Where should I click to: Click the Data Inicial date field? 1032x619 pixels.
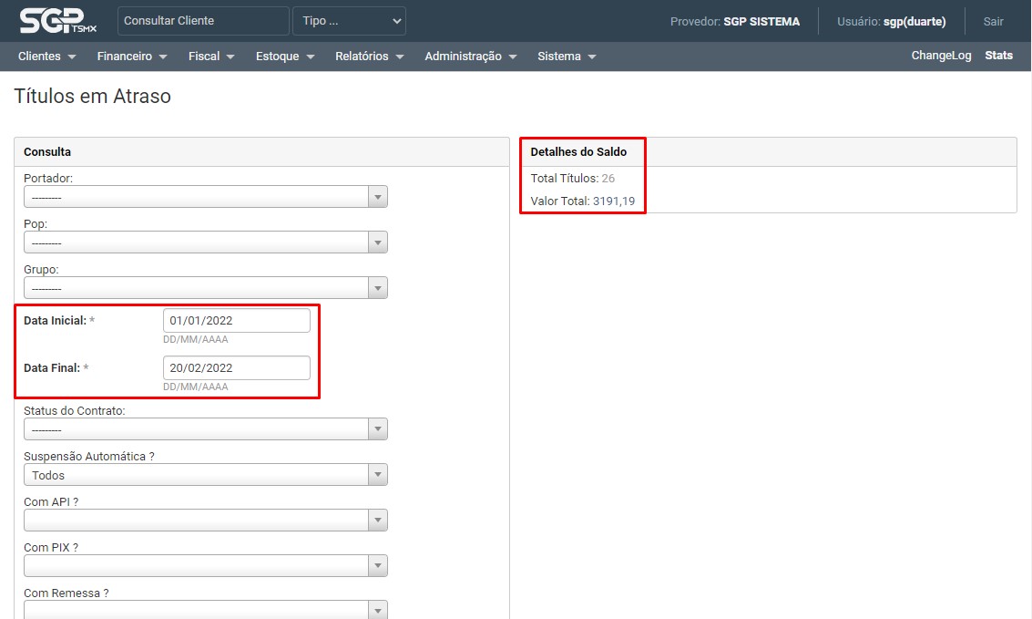tap(237, 321)
